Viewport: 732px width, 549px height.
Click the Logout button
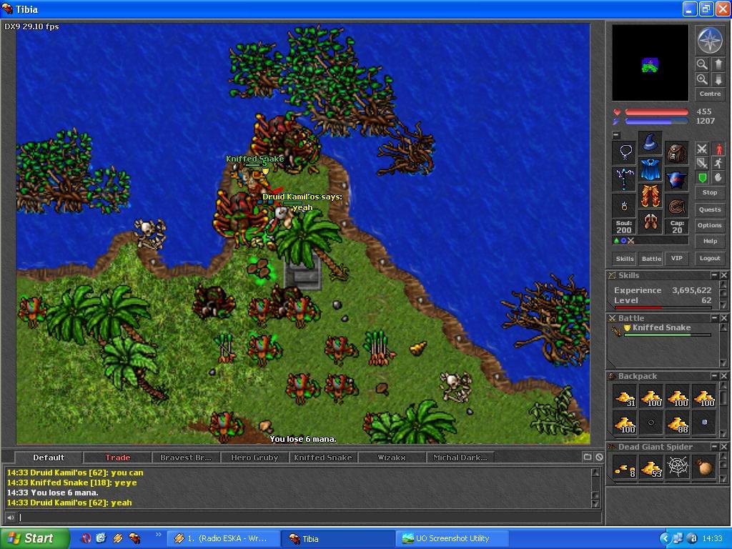pyautogui.click(x=710, y=258)
